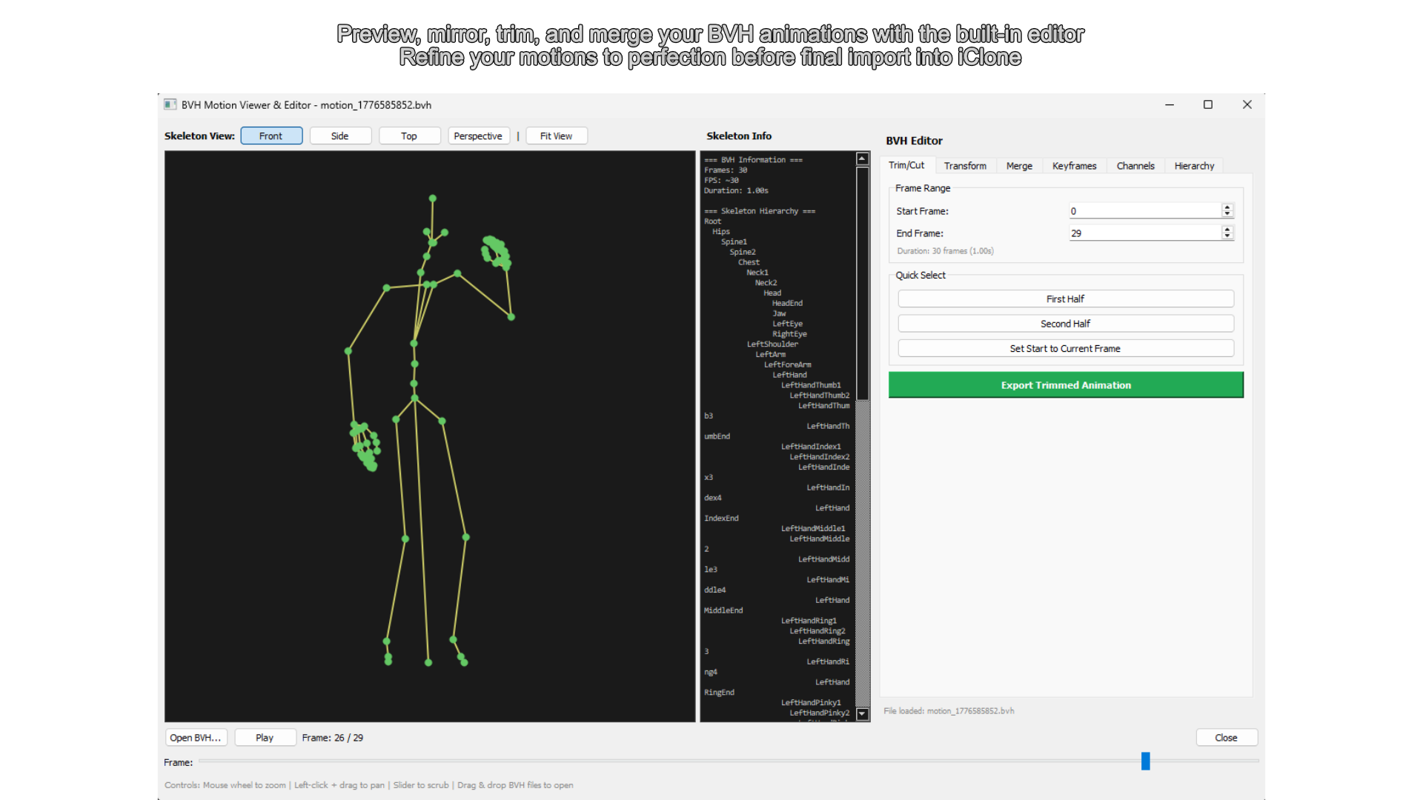Select the Perspective view button
This screenshot has width=1423, height=800.
478,136
